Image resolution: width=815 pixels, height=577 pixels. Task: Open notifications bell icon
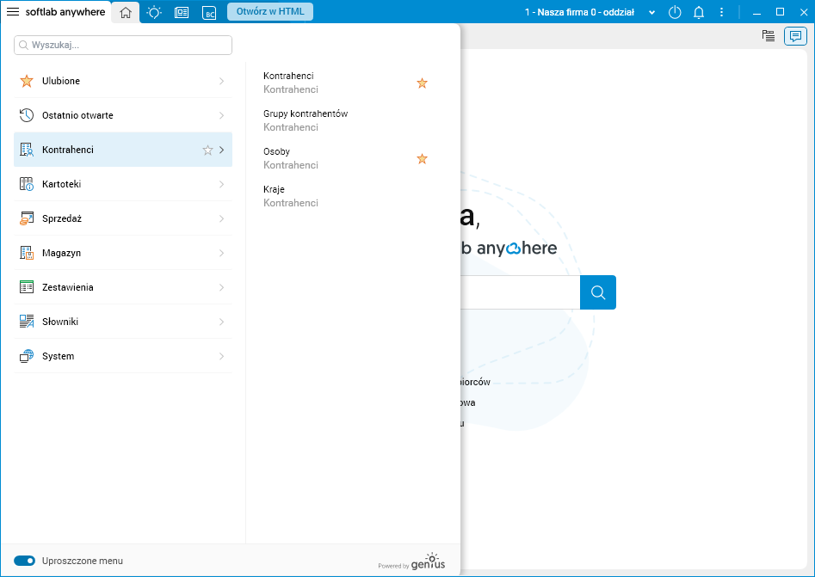click(699, 12)
